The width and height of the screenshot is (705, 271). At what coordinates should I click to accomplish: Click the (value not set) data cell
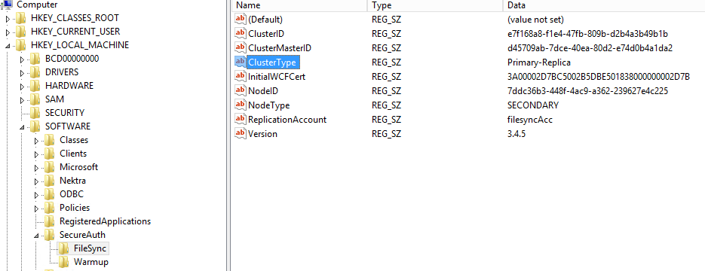[535, 20]
